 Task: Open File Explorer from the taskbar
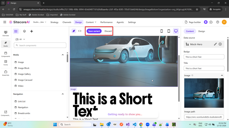point(102,124)
